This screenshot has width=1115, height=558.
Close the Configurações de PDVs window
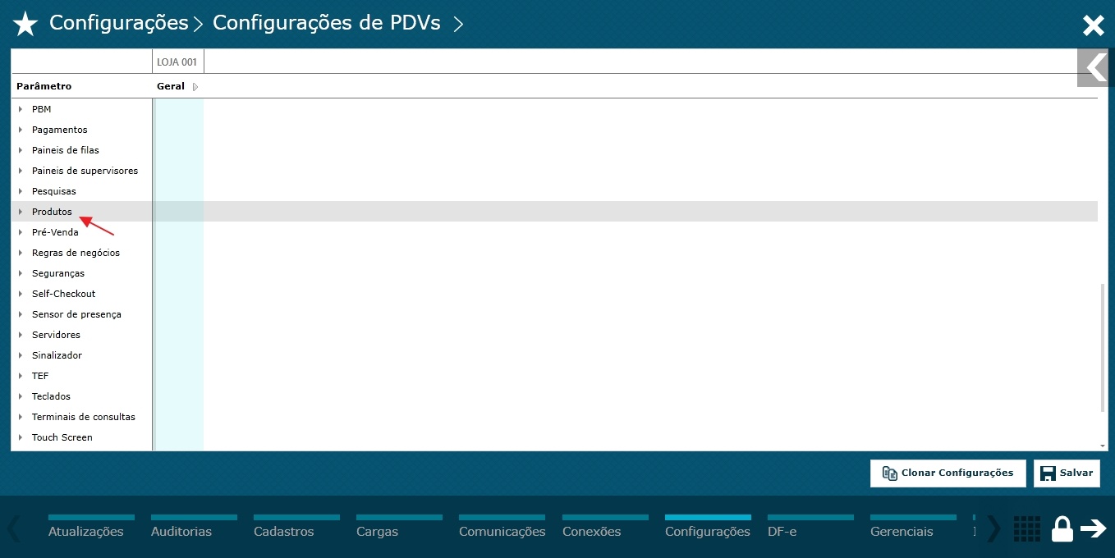tap(1093, 25)
